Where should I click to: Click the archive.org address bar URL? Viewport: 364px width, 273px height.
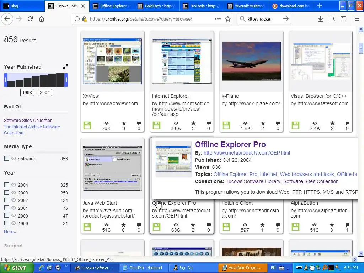coord(141,19)
